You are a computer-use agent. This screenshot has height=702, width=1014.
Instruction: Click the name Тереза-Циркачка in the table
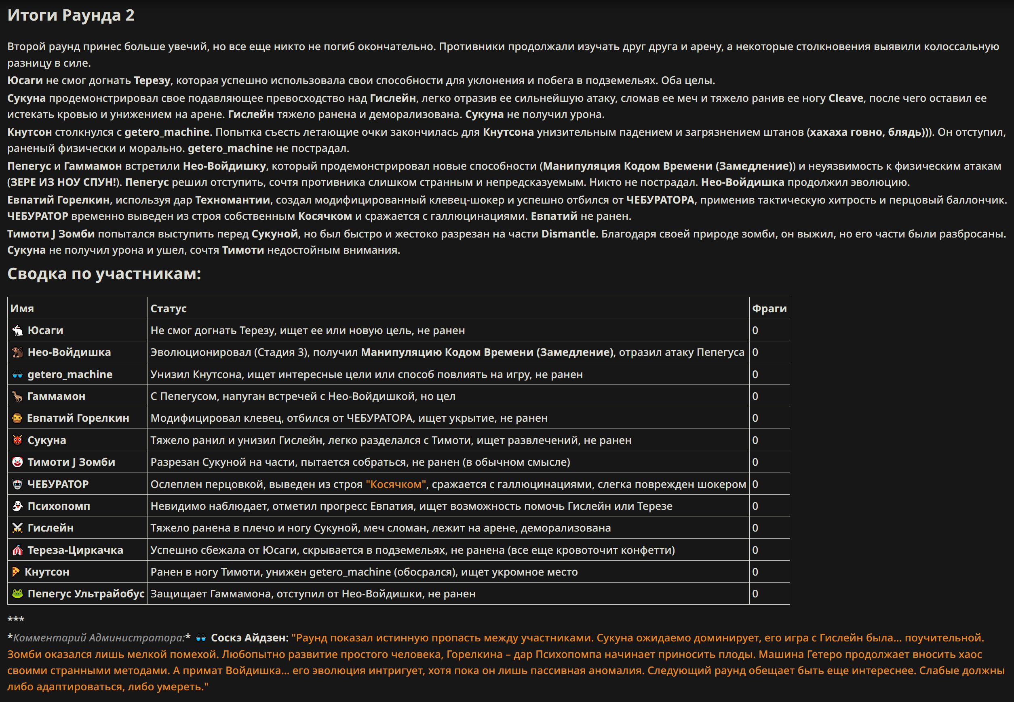point(75,550)
